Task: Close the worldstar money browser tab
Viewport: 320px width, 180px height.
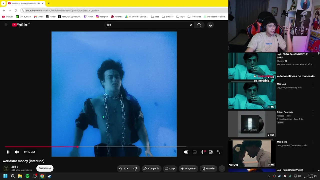Action: 43,3
